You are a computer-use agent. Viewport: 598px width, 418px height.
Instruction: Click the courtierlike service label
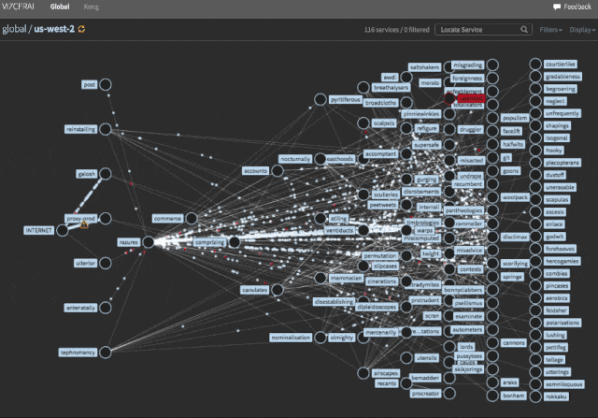(x=562, y=65)
